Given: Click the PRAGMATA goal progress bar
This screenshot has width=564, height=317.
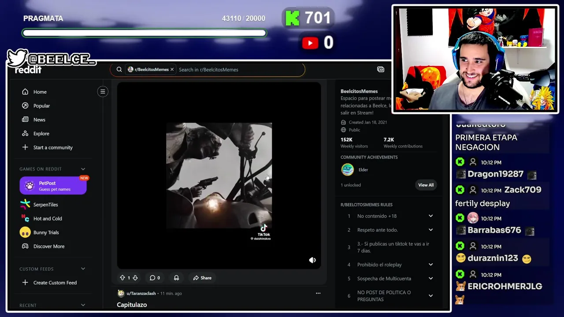Looking at the screenshot, I should pyautogui.click(x=144, y=33).
